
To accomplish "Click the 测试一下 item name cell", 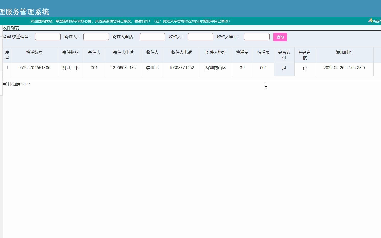I will tap(71, 68).
